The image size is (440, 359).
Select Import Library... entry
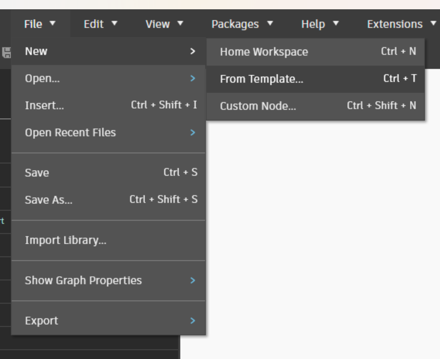108,240
